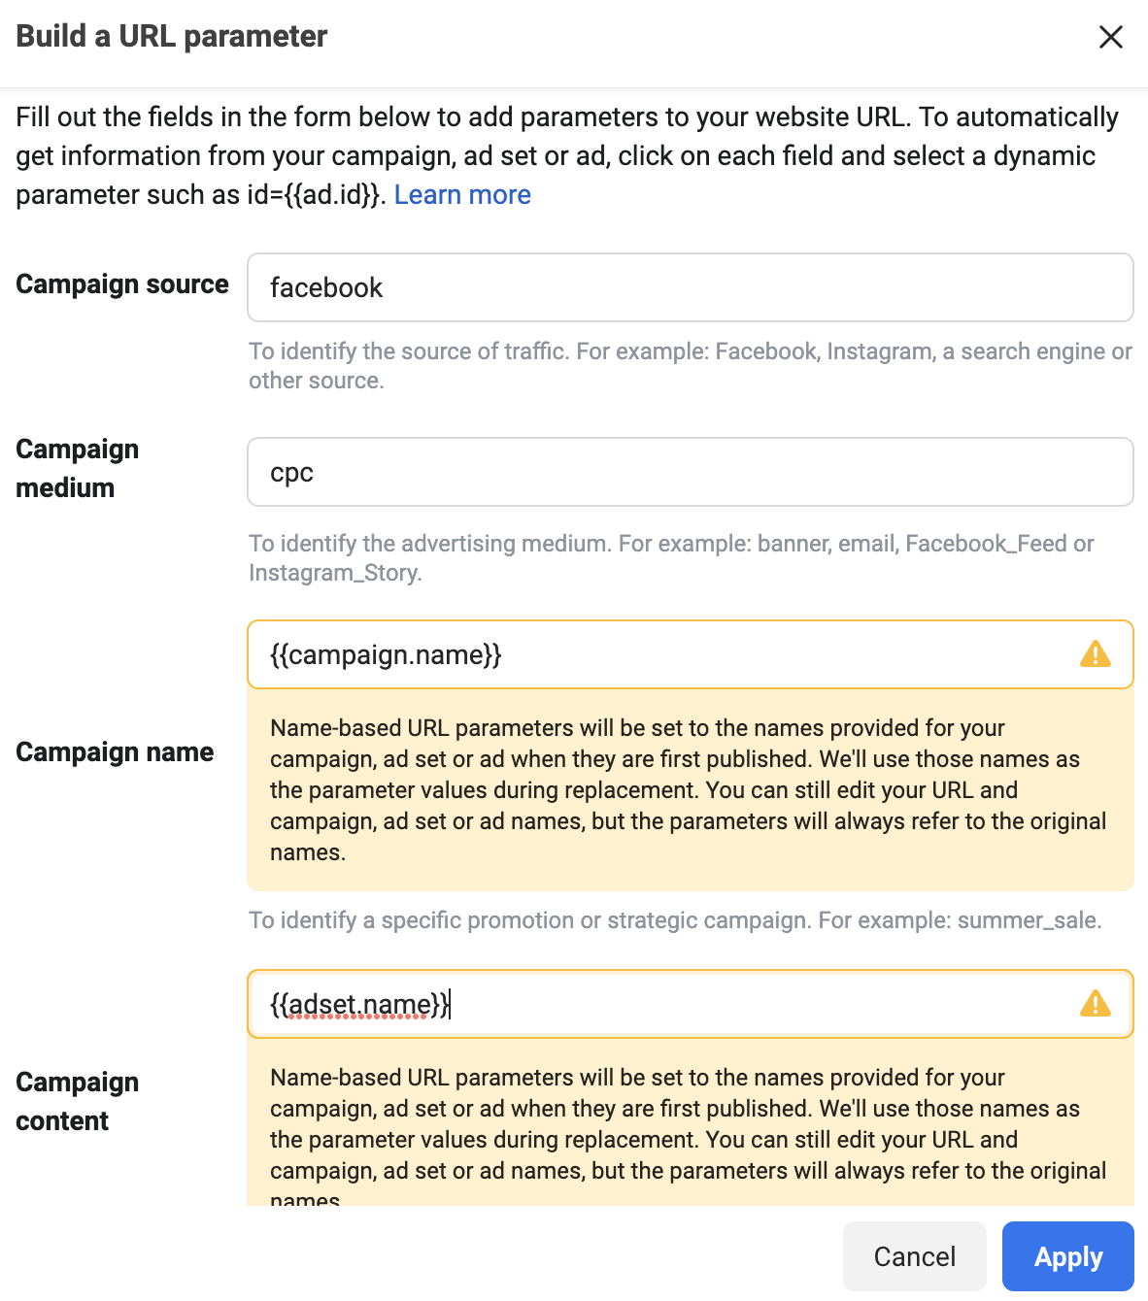Select the Build a URL parameter title
1148x1301 pixels.
(171, 36)
